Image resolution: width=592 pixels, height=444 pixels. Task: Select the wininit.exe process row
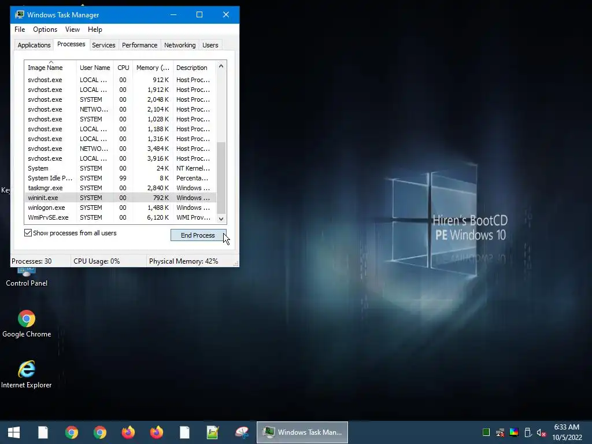coord(120,198)
